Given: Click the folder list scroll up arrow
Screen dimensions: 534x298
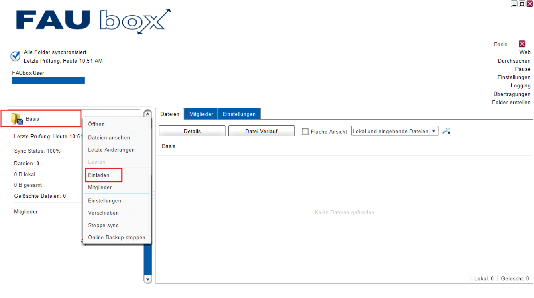Looking at the screenshot, I should 148,114.
